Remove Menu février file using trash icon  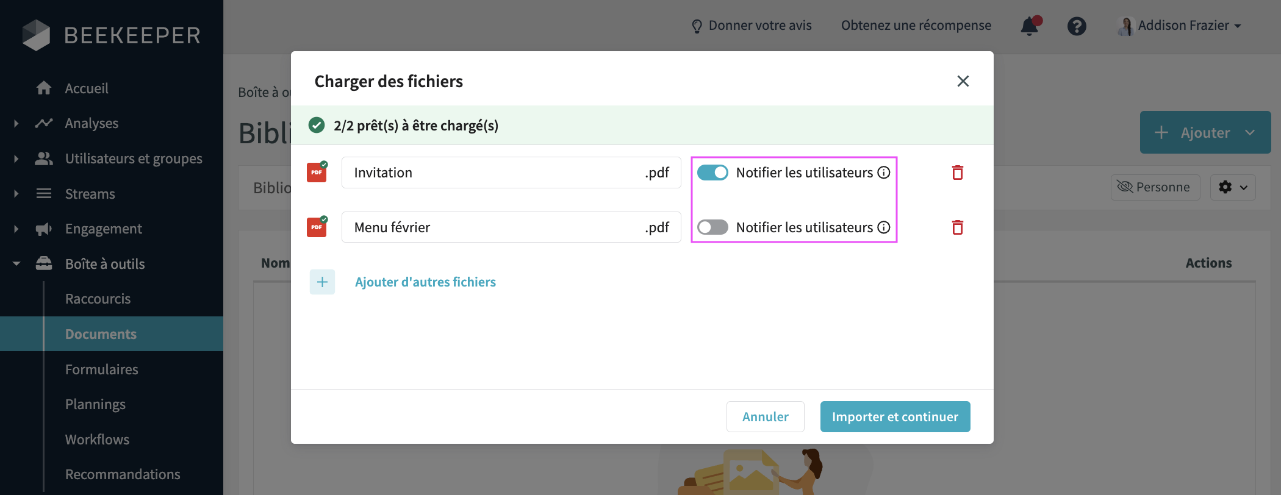957,227
